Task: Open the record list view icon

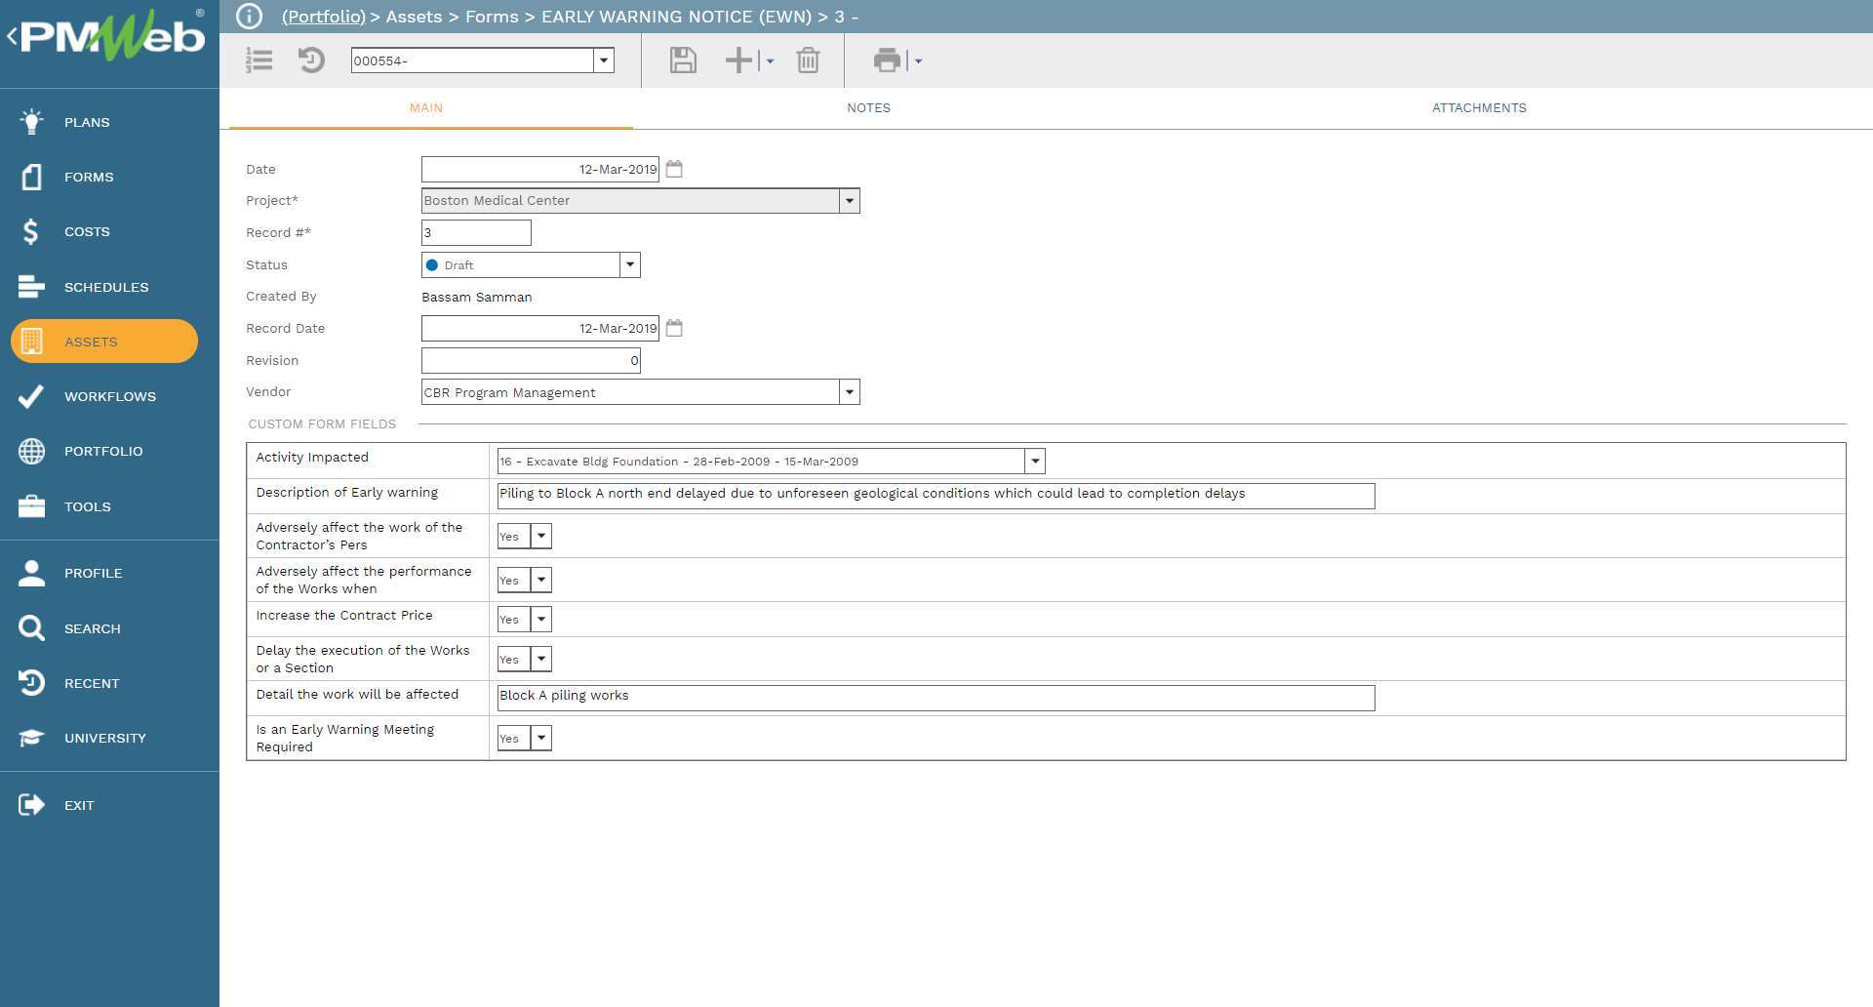Action: [259, 60]
